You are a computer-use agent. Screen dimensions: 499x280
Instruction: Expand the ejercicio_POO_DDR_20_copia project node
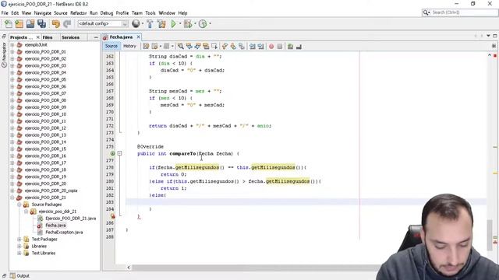tap(12, 191)
